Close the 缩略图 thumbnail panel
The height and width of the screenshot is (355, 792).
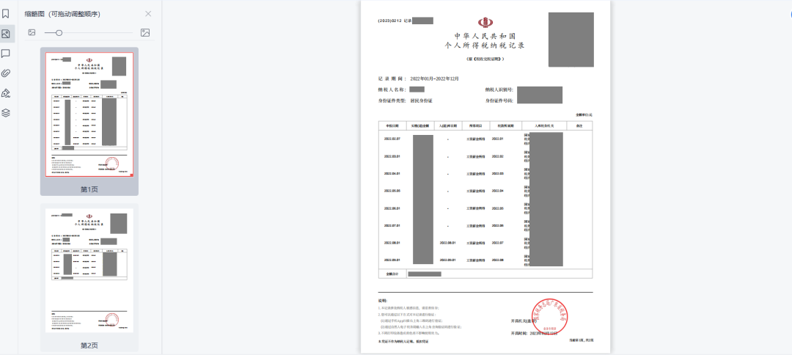tap(148, 14)
